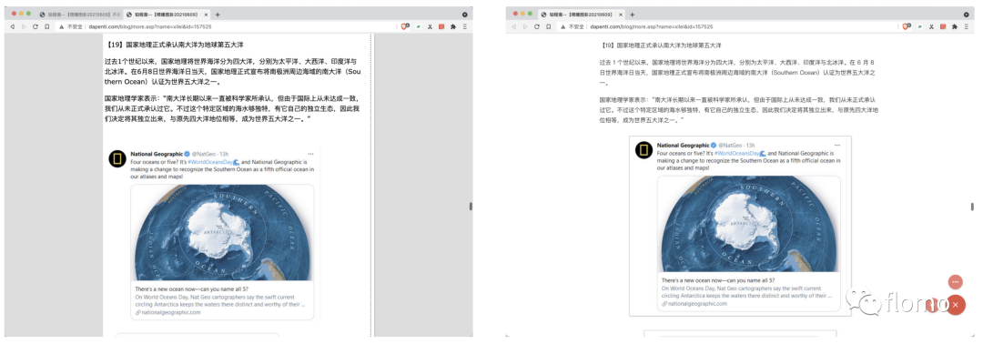Click the red square extension in left window
This screenshot has width=983, height=344.
(x=441, y=27)
